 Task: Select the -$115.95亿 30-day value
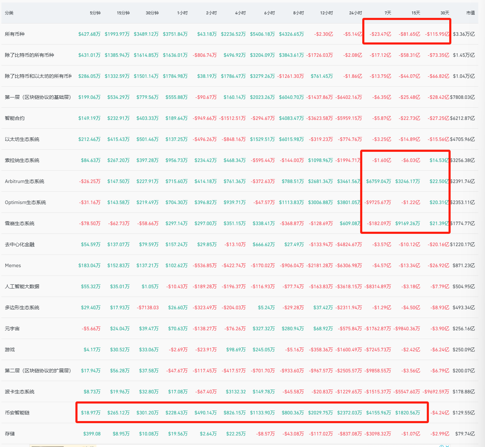(437, 34)
